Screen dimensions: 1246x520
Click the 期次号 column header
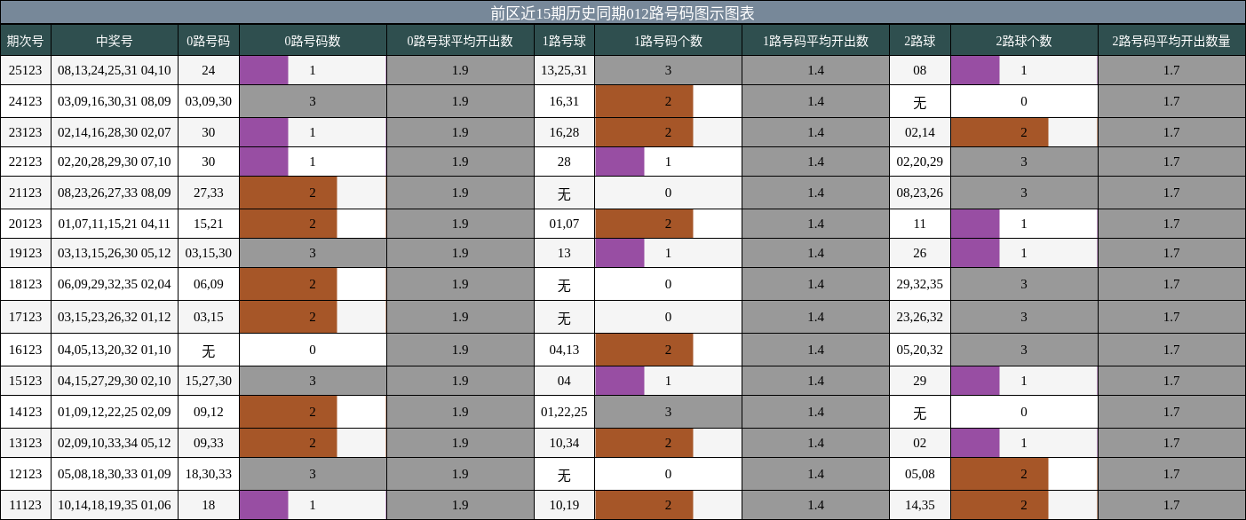(x=26, y=41)
